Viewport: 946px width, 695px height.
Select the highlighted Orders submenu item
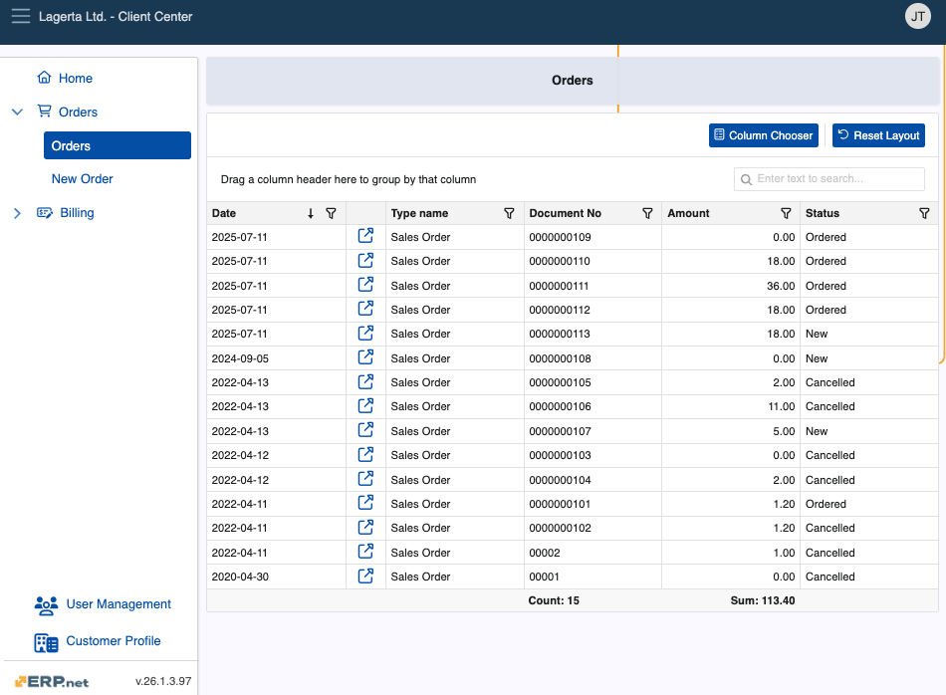(x=118, y=145)
